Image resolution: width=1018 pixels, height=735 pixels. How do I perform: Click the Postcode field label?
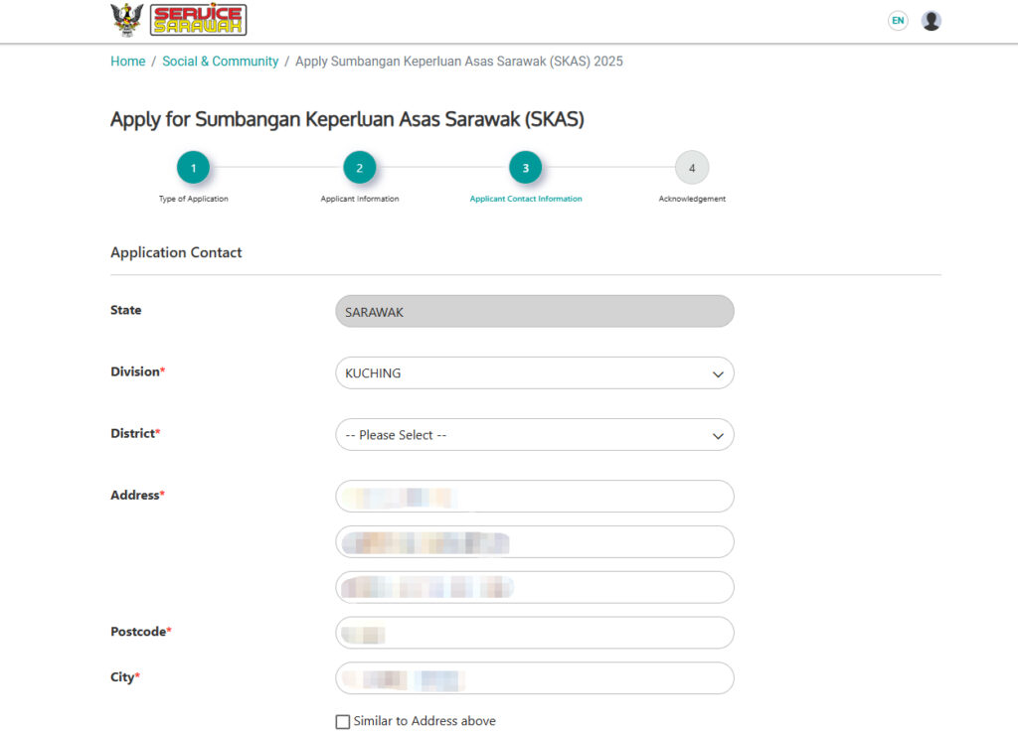tap(141, 631)
